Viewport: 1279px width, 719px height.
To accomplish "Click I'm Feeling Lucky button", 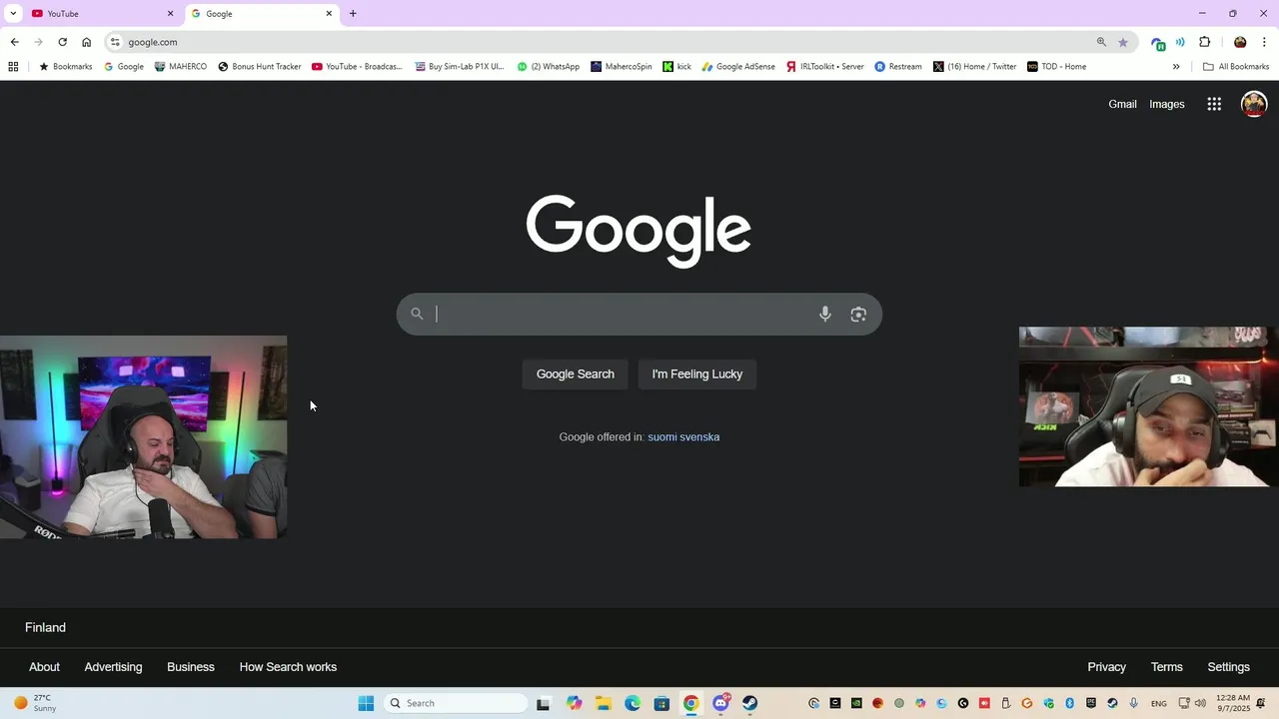I will (x=697, y=373).
